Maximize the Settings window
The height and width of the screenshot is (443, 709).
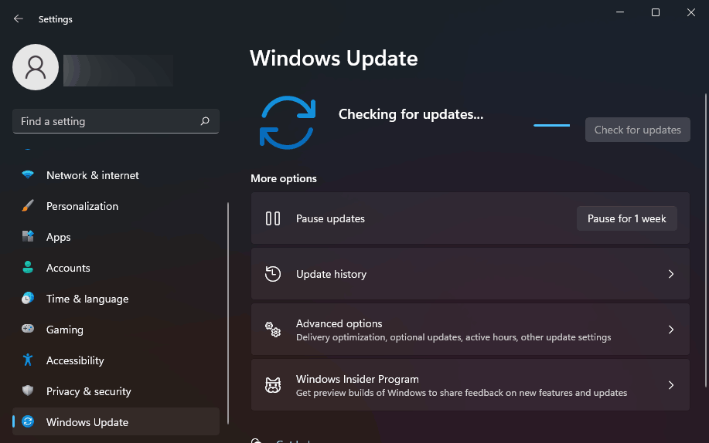(655, 12)
